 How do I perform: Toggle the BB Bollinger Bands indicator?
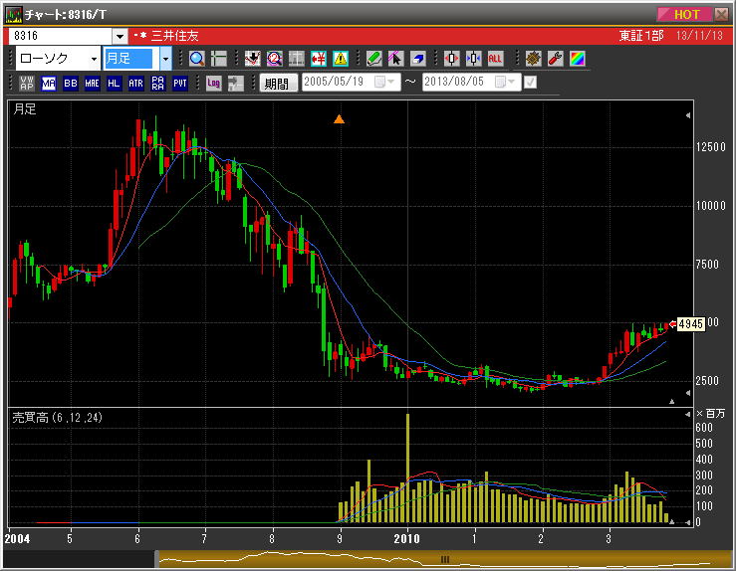(70, 84)
